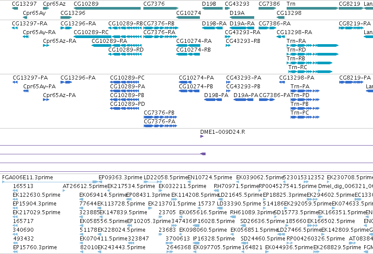Click the CG7376-PB protein label
Image resolution: width=373 pixels, height=254 pixels.
click(159, 113)
